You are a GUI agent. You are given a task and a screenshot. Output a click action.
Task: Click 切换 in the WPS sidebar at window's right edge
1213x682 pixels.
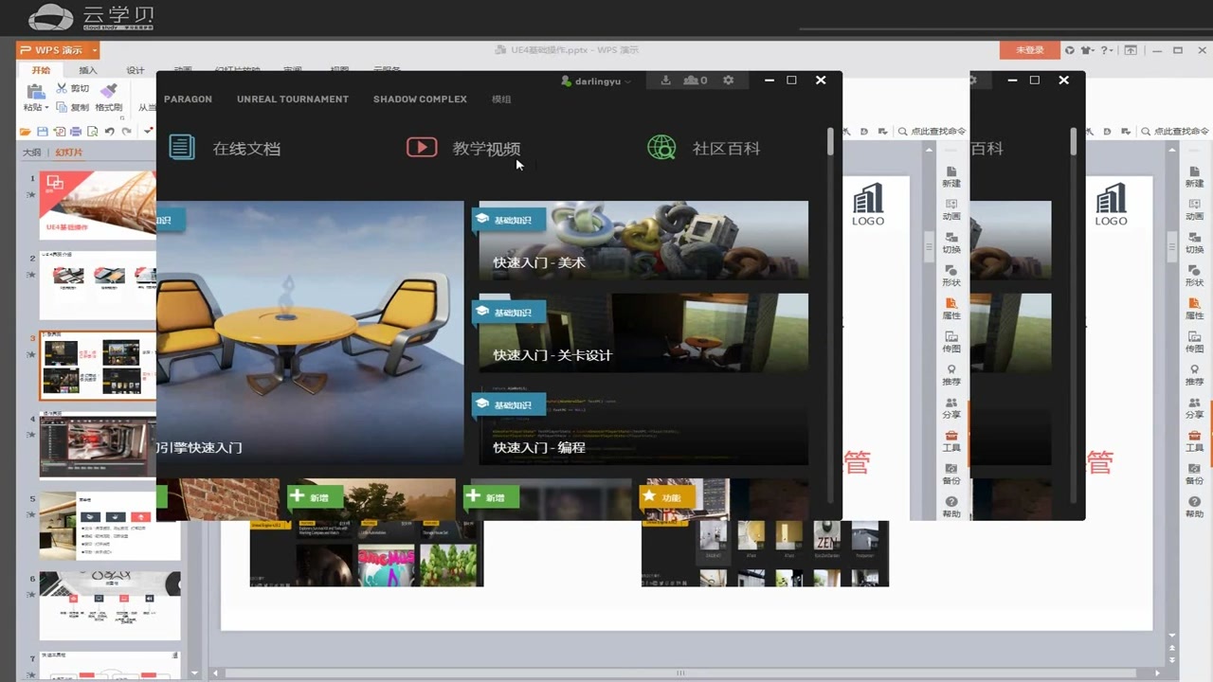point(1194,242)
